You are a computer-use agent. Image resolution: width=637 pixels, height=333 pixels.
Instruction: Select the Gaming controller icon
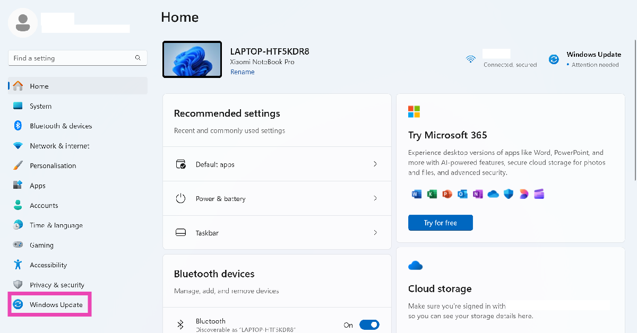click(18, 245)
